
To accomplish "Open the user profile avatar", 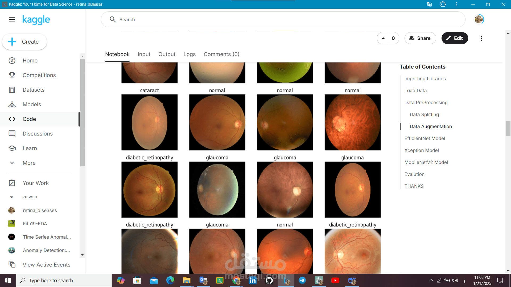I will 479,19.
